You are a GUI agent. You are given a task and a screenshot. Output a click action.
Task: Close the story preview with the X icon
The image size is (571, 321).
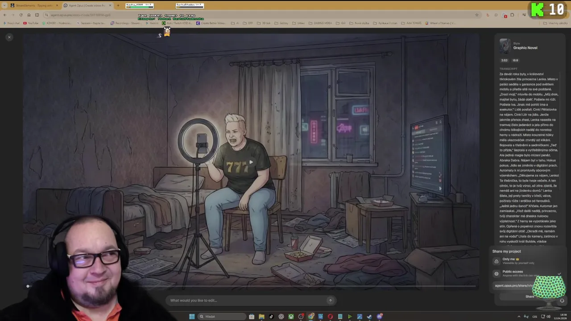click(x=9, y=37)
